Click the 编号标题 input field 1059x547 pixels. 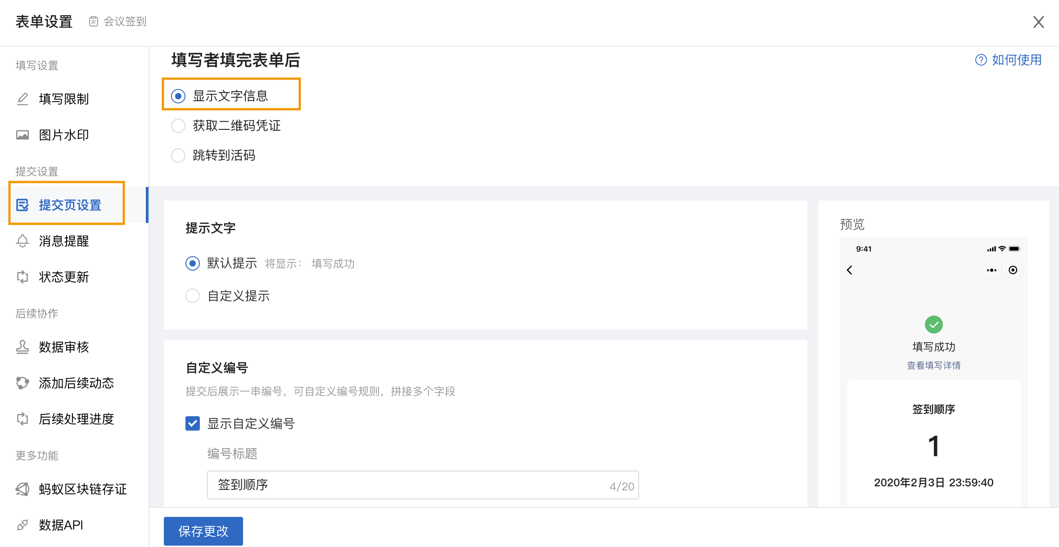[x=423, y=485]
